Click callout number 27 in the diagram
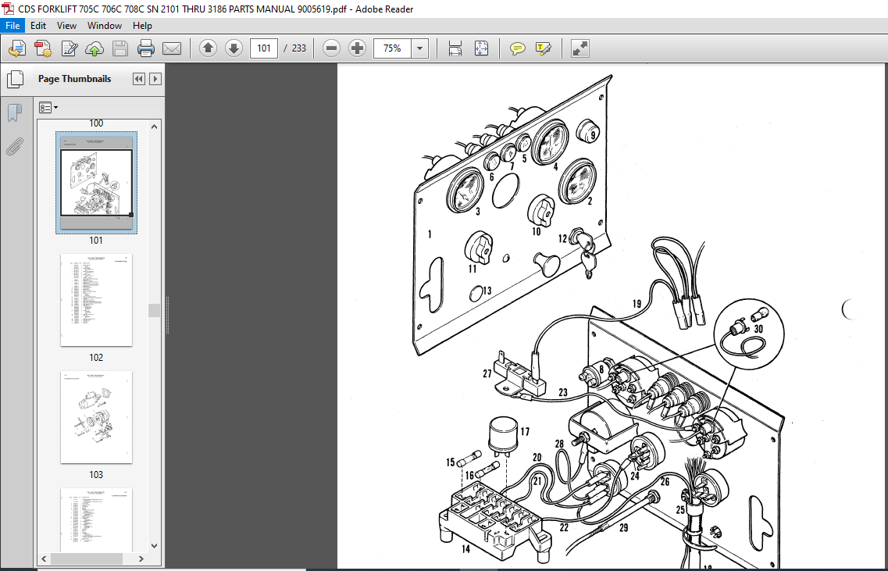 [x=487, y=373]
